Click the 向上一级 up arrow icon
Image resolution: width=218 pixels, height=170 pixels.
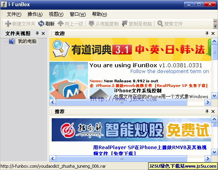click(x=61, y=24)
